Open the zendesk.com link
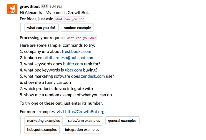This screenshot has height=140, width=206. [93, 76]
